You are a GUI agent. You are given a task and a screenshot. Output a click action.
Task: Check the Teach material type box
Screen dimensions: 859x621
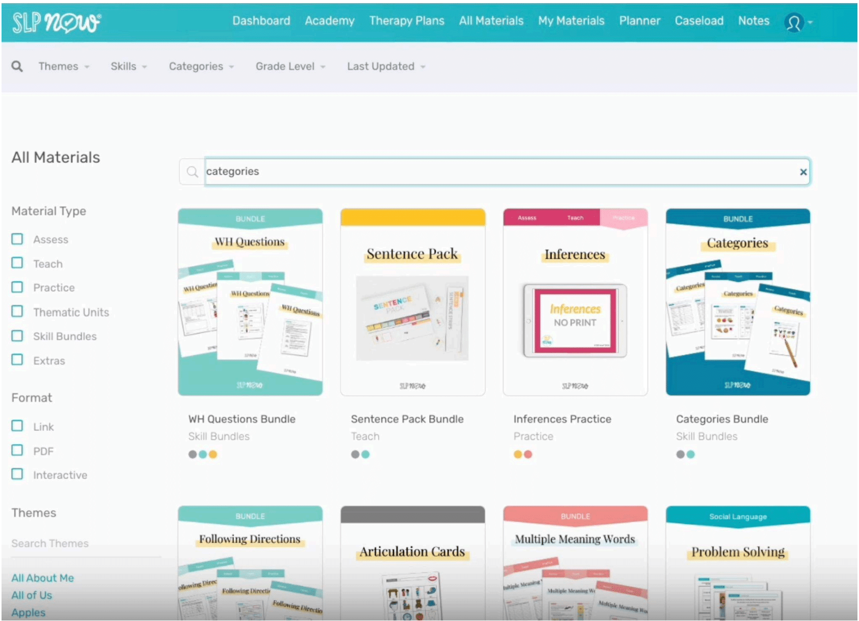coord(17,263)
